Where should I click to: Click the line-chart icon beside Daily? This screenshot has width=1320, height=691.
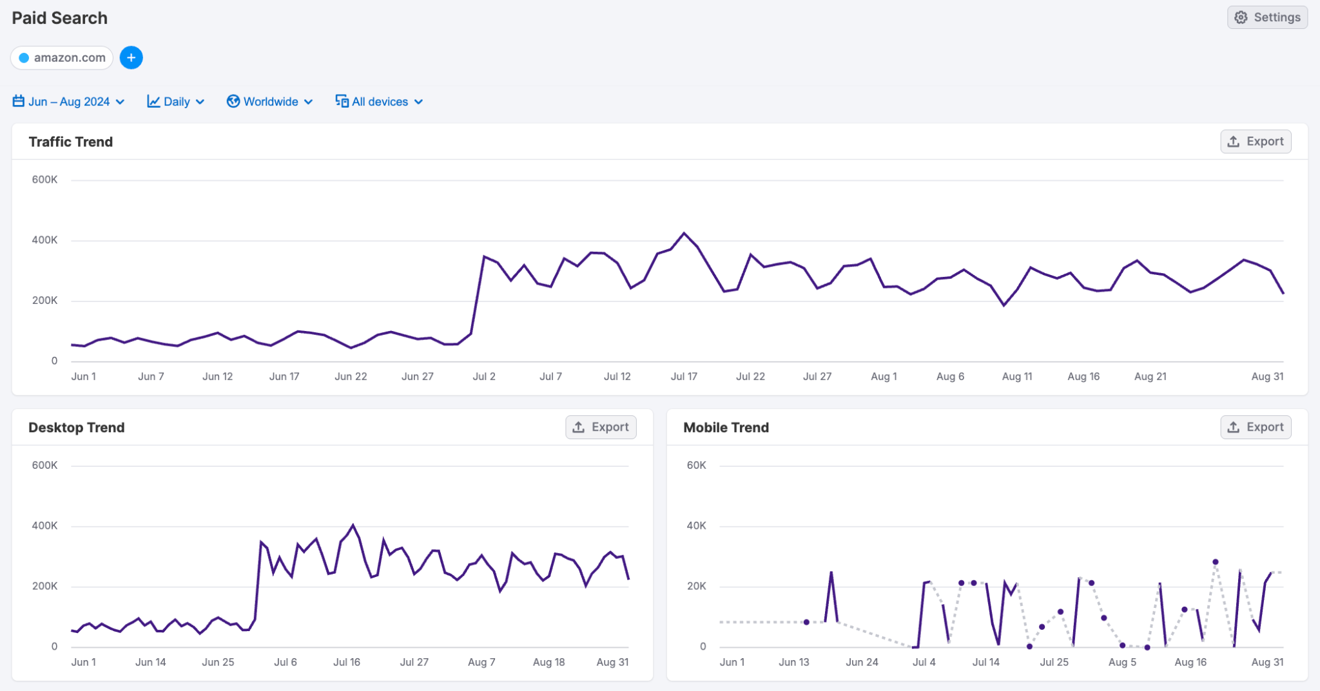pyautogui.click(x=153, y=101)
